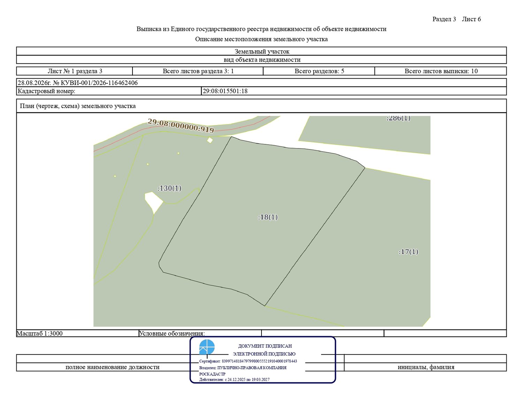Click the 'Сертификат:' number line in the stamp
The width and height of the screenshot is (523, 404).
pos(248,361)
